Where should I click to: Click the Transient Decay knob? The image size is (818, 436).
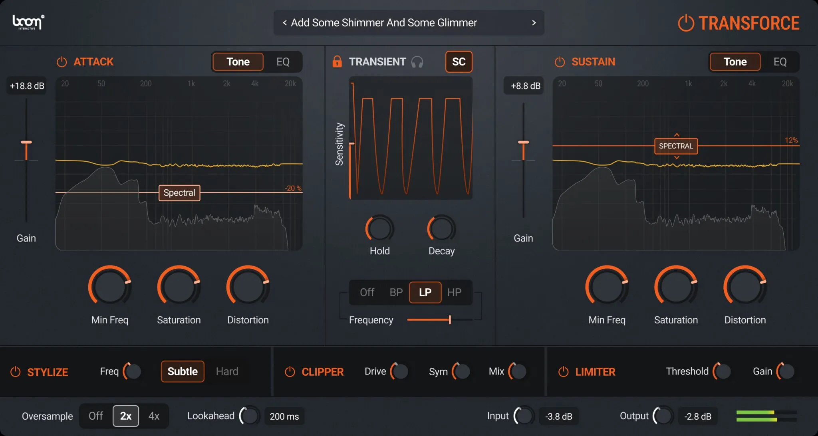tap(441, 229)
